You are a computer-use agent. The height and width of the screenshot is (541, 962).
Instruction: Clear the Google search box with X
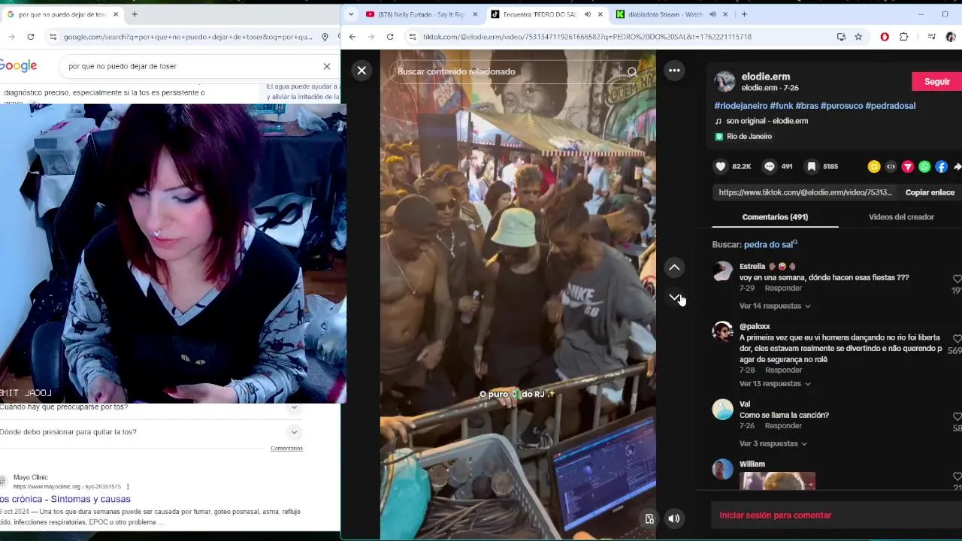[326, 66]
